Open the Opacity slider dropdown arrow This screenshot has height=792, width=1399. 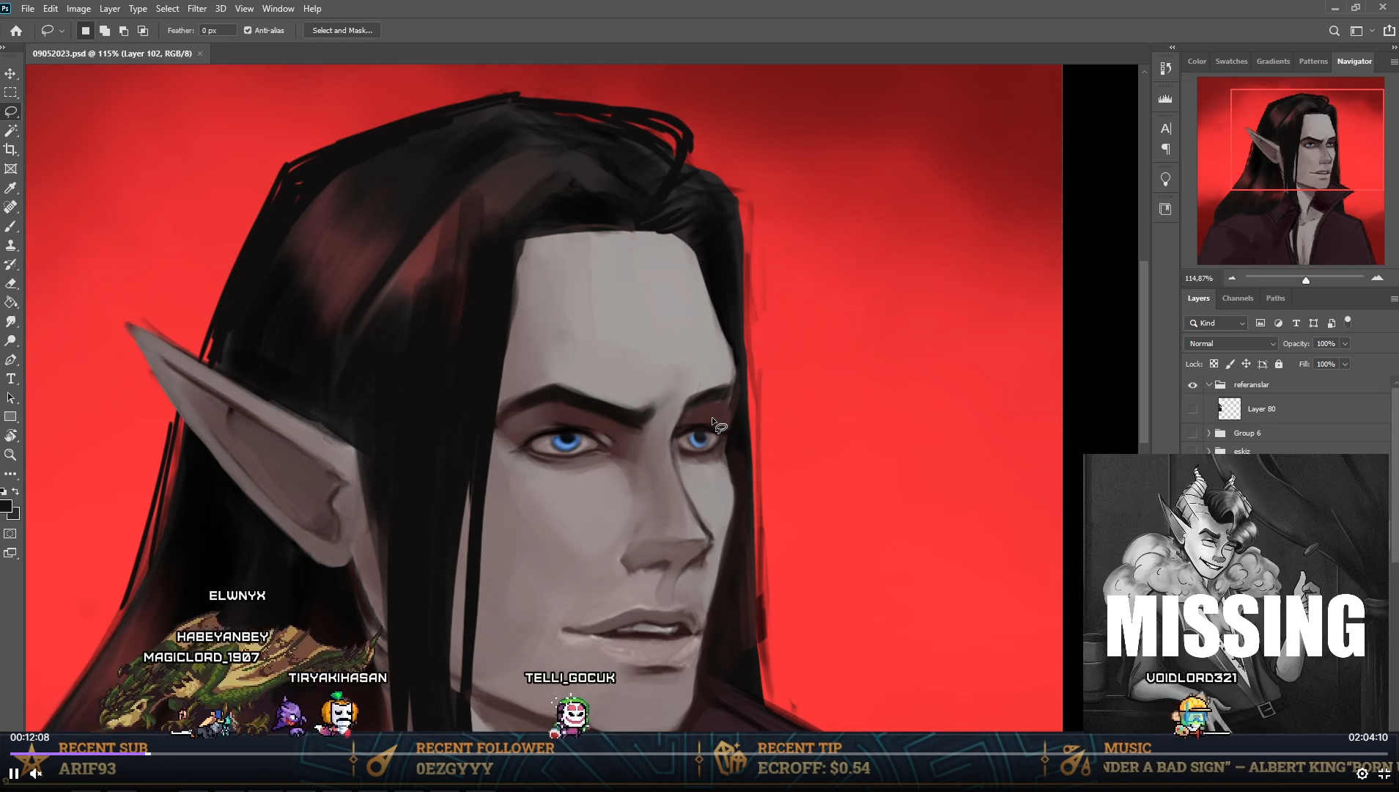(1345, 344)
